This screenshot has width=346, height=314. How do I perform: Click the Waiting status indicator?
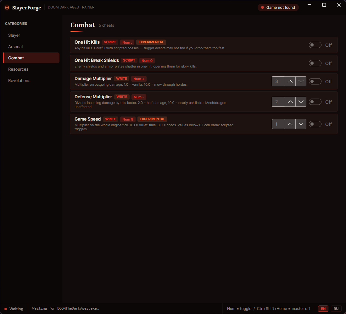click(x=14, y=309)
